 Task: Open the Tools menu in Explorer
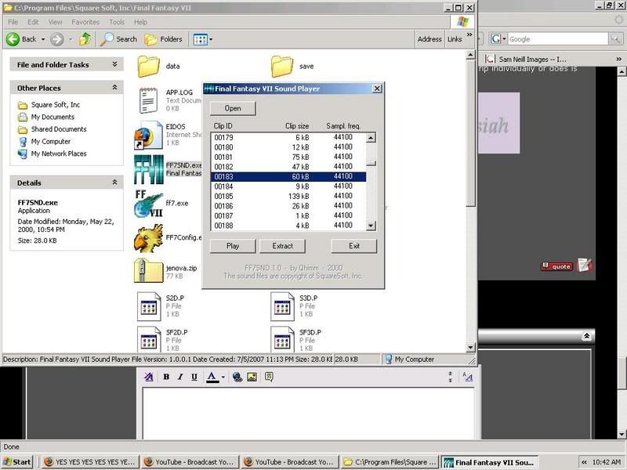click(x=117, y=22)
